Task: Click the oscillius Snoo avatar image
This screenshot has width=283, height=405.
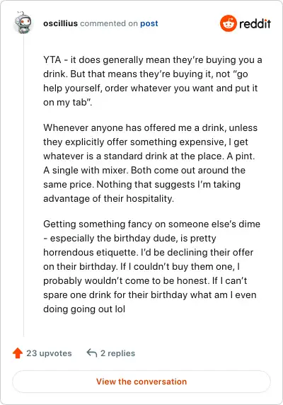Action: [23, 23]
